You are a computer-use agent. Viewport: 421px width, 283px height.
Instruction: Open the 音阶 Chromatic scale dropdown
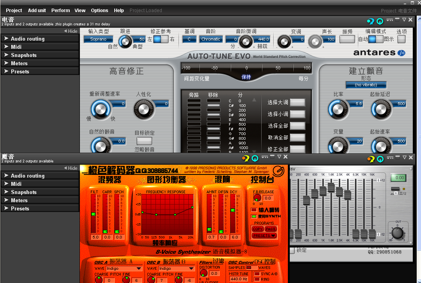(x=211, y=39)
